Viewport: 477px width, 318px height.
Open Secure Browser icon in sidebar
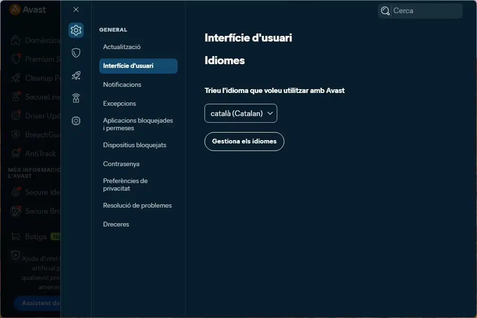tap(16, 211)
